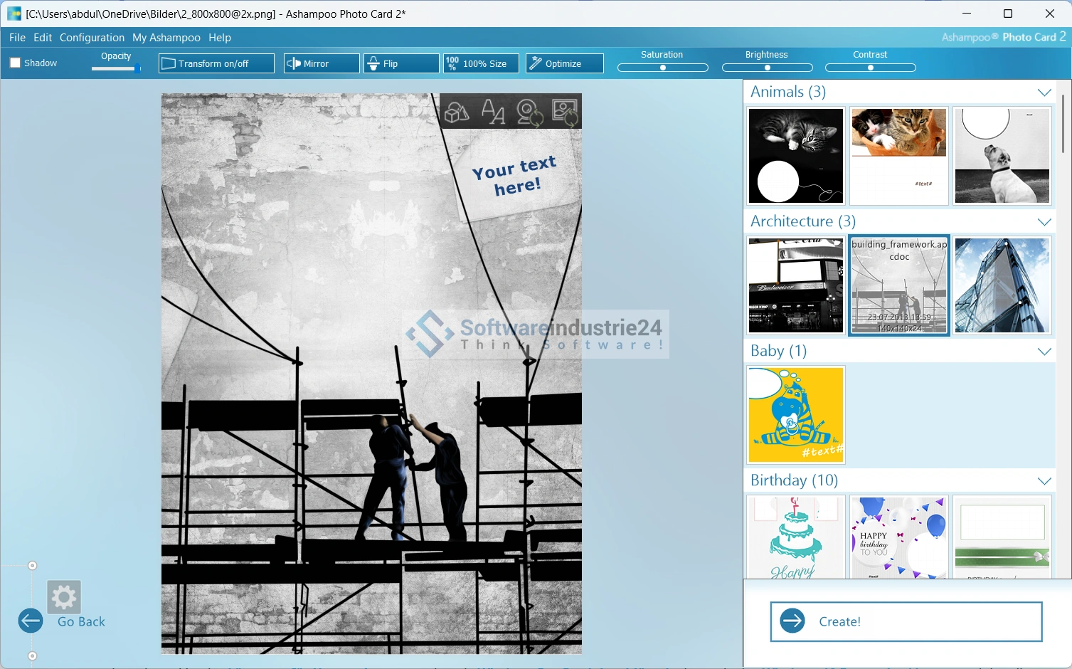Screen dimensions: 1072x669
Task: Click the shapes/clipart icon on the card
Action: [457, 112]
